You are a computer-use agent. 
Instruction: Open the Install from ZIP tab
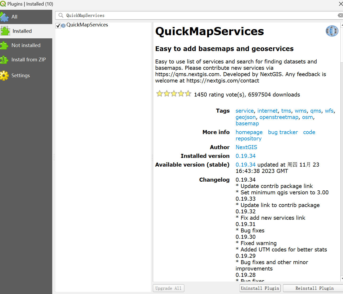26,59
